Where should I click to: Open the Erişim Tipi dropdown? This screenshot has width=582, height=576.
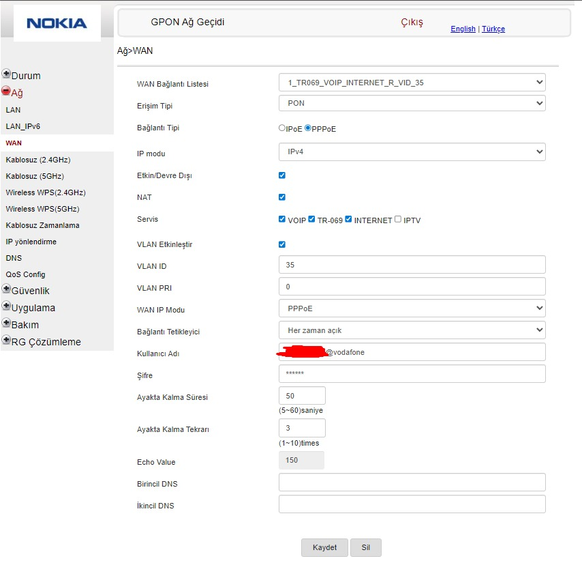click(x=412, y=103)
